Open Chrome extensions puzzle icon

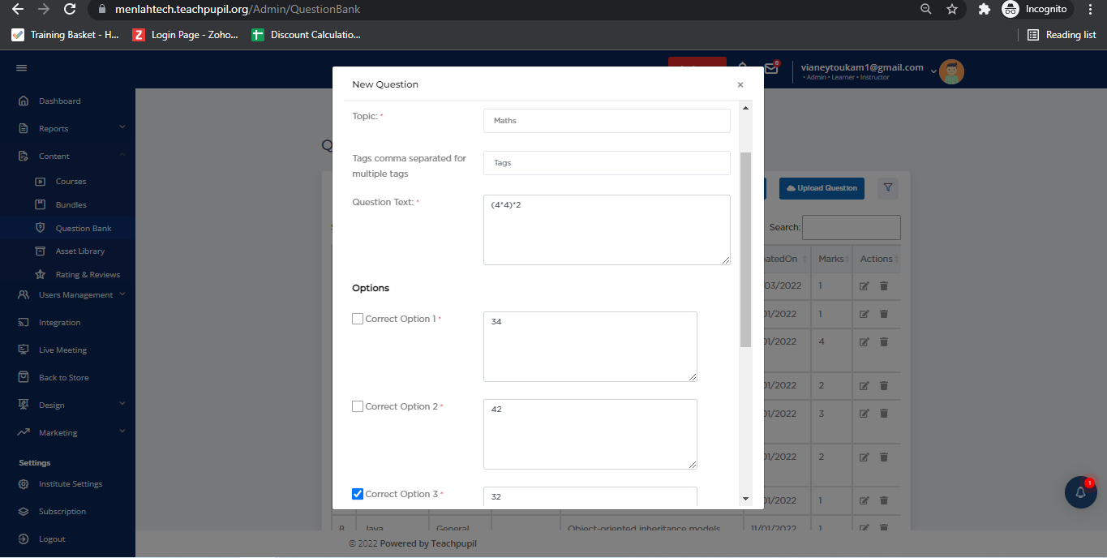click(x=985, y=10)
